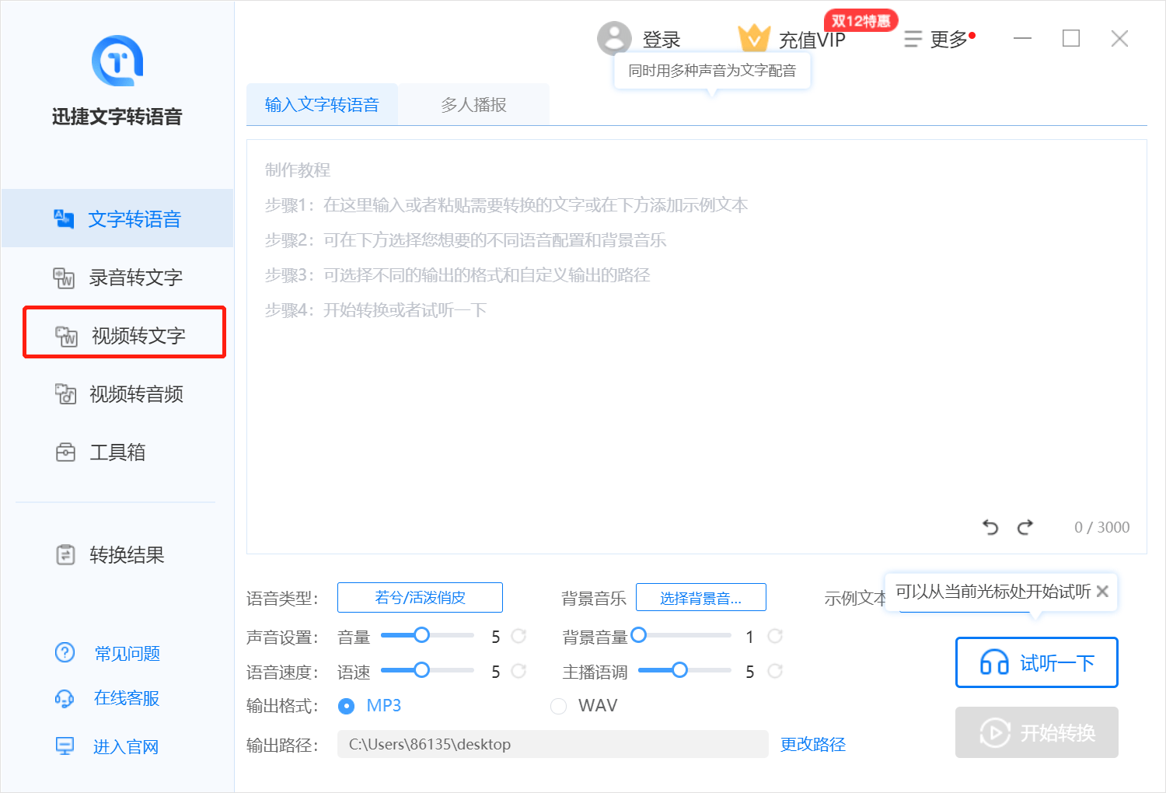The image size is (1166, 793).
Task: Click the 试听一下 preview button
Action: coord(1037,662)
